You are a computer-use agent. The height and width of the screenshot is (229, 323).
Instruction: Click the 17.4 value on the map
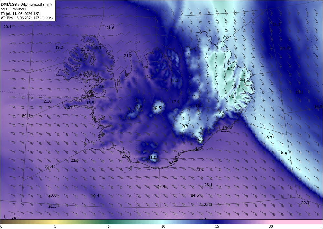(175, 102)
